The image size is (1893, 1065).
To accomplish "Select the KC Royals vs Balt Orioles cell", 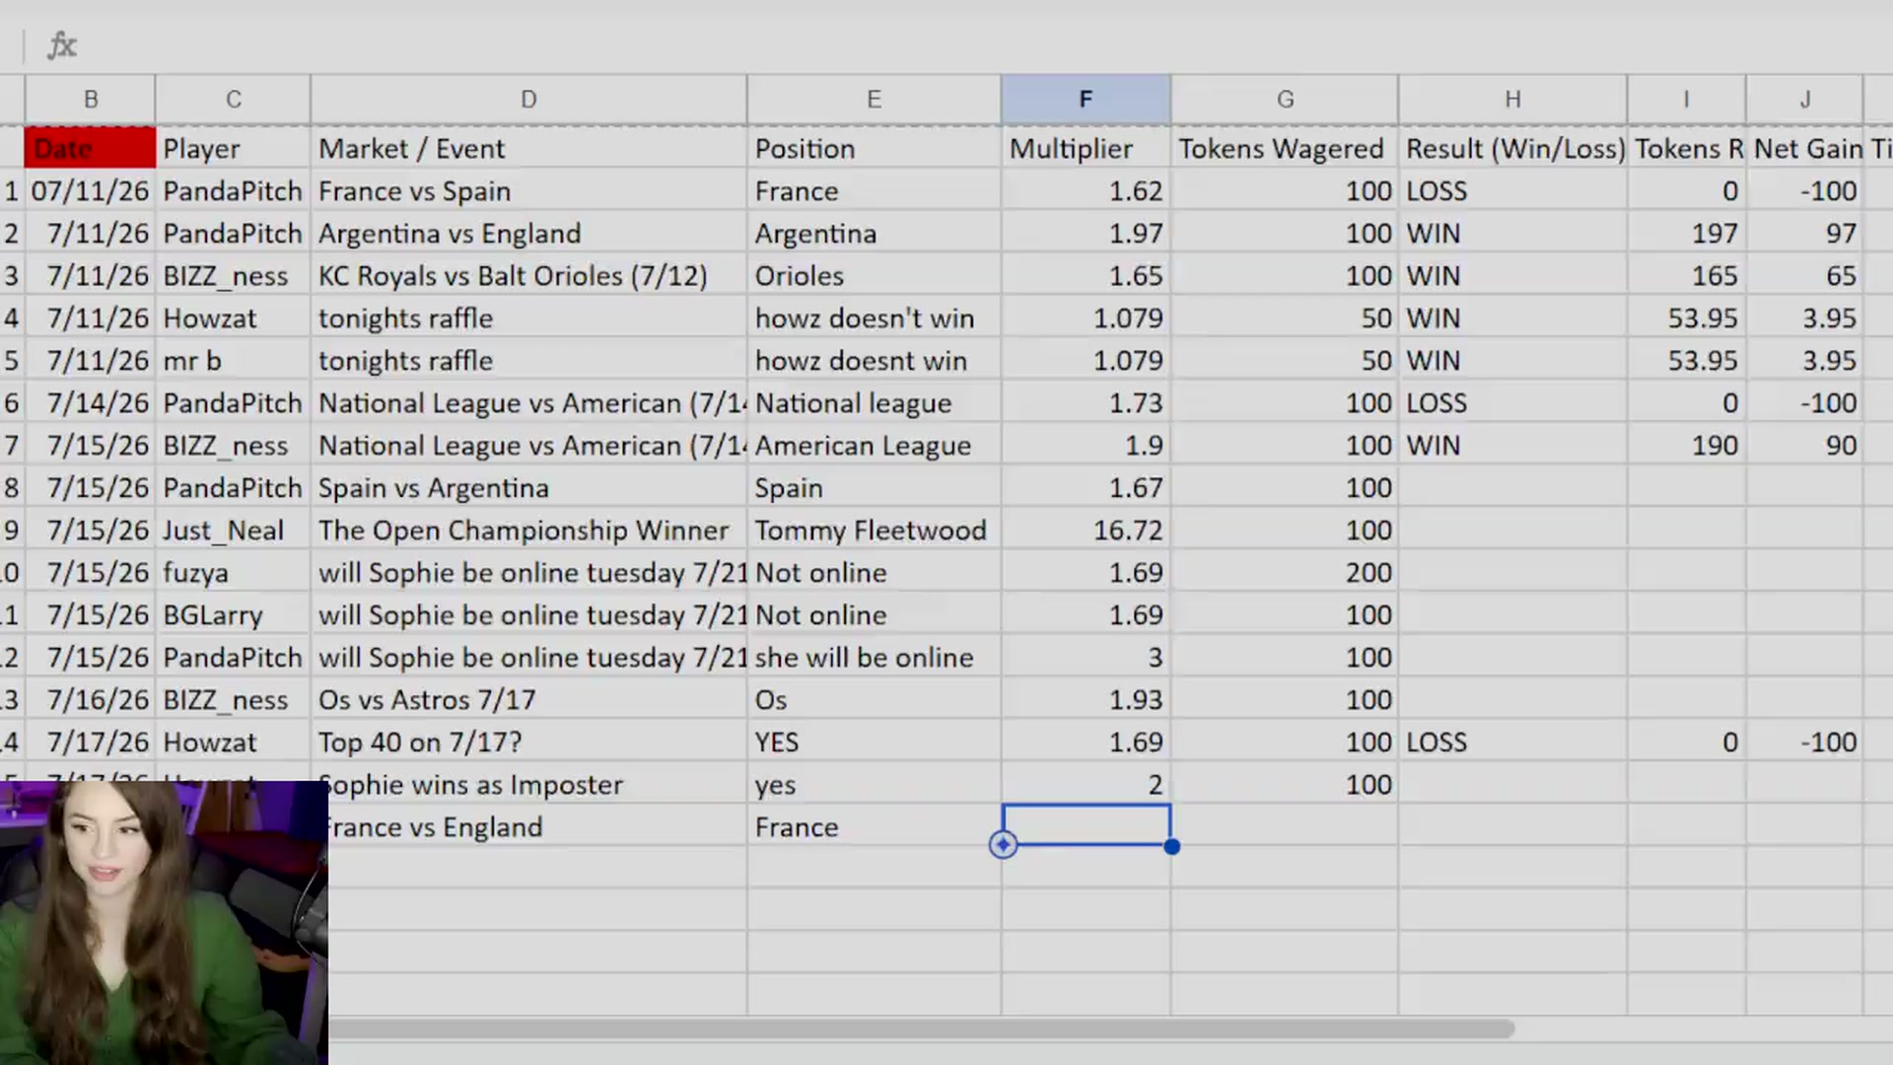I will coord(528,275).
